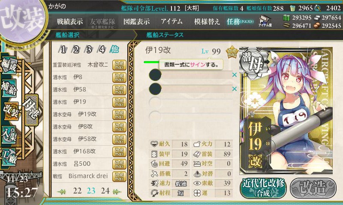Screen dimensions: 343x205
Task: Go to page 24 of ship list
Action: (105, 191)
